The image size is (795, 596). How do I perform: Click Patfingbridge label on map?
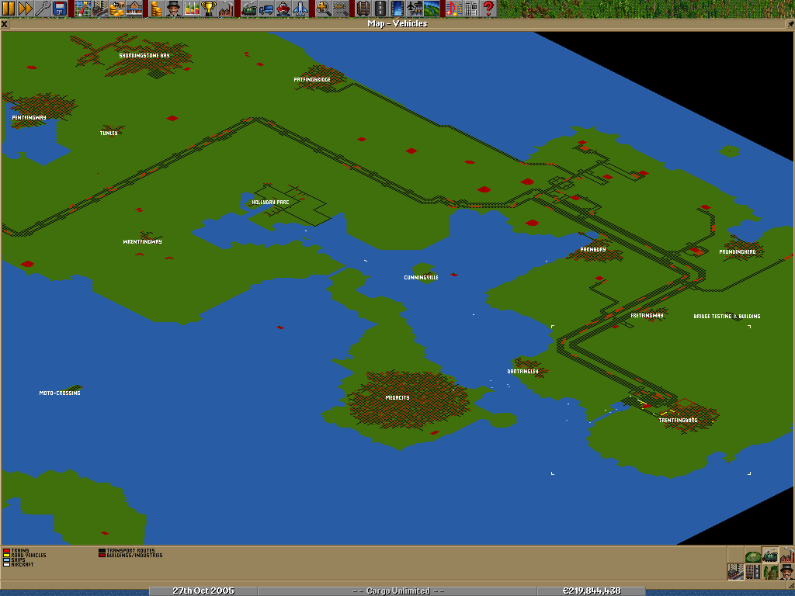(312, 80)
